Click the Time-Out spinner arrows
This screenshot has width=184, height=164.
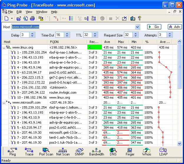point(67,35)
